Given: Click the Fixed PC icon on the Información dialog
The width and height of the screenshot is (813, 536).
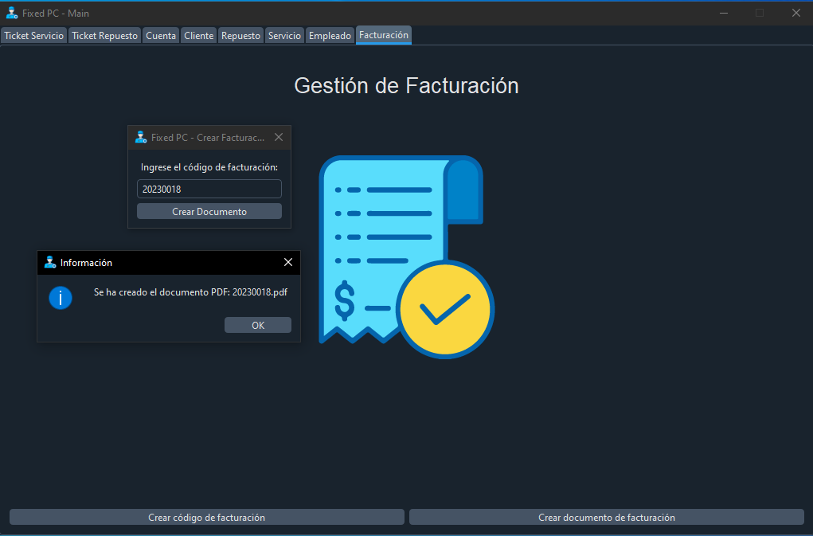Looking at the screenshot, I should tap(49, 263).
